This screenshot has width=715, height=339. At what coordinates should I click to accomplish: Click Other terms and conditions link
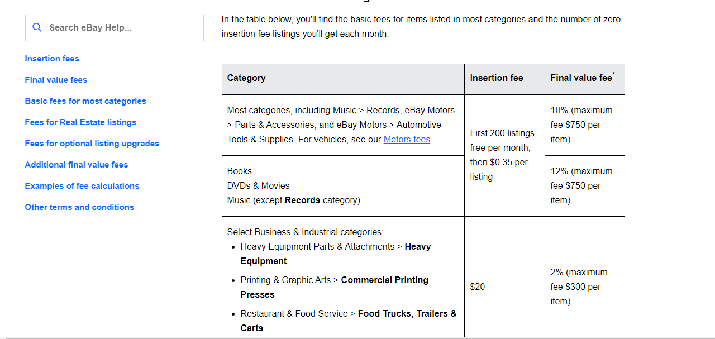click(x=79, y=207)
